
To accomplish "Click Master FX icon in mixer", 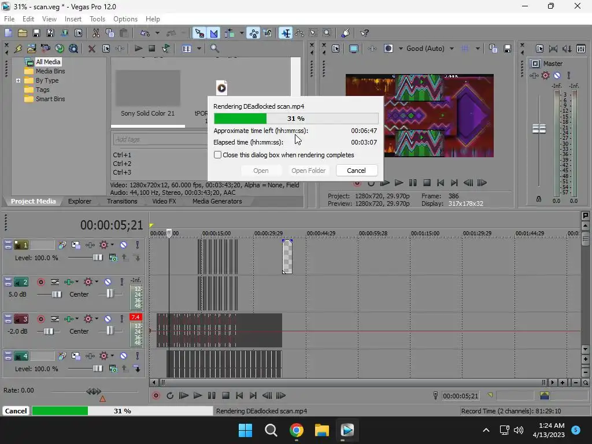I will [x=535, y=76].
